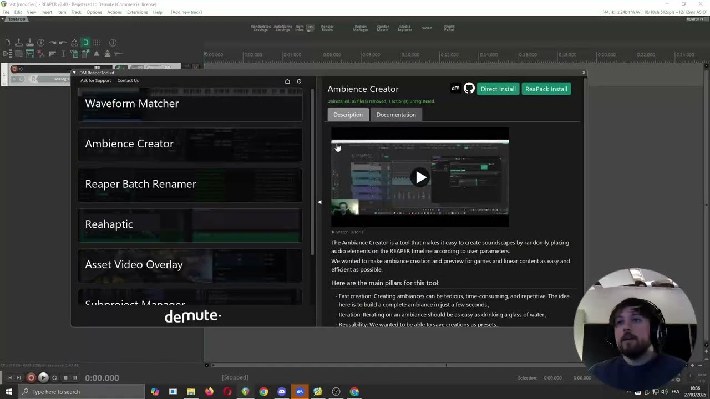Screen dimensions: 710x399
Task: Click the Windows search box
Action: point(81,392)
